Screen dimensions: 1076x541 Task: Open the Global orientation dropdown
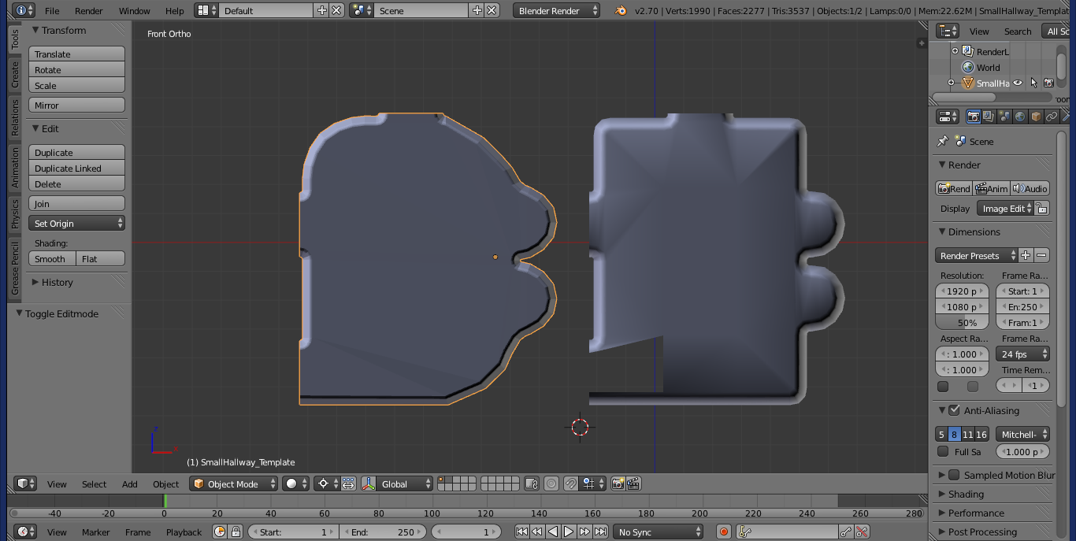tap(397, 484)
